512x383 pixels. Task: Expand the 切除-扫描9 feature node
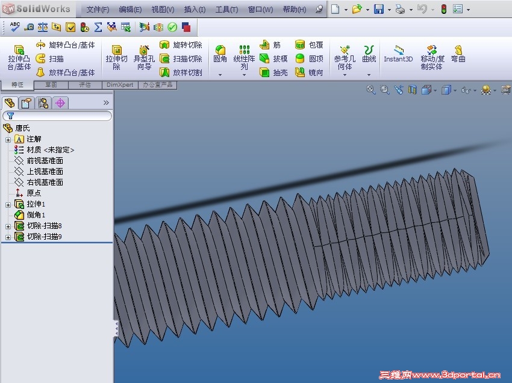click(x=8, y=237)
